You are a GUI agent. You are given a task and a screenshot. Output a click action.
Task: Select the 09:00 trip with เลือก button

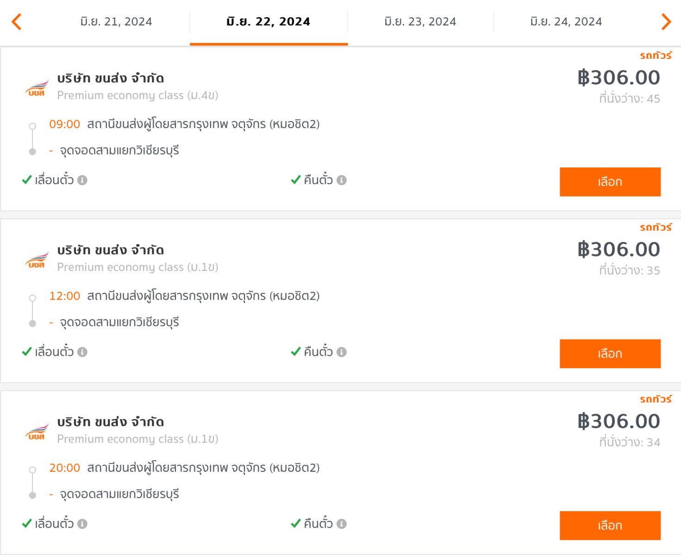tap(610, 182)
